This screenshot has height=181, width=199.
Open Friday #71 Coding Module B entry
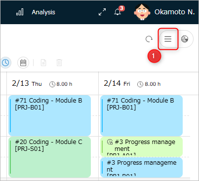tap(141, 115)
